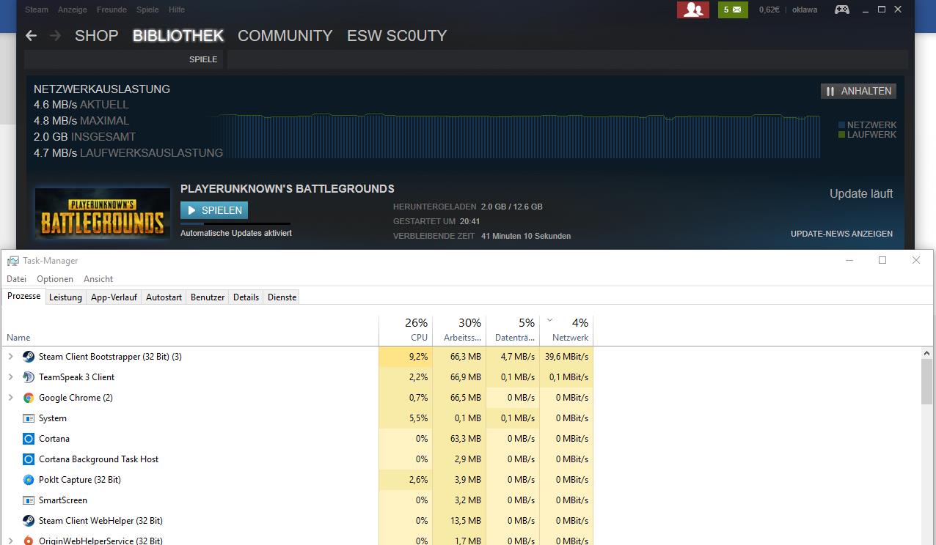Click the Cortana process icon
936x545 pixels.
click(29, 439)
